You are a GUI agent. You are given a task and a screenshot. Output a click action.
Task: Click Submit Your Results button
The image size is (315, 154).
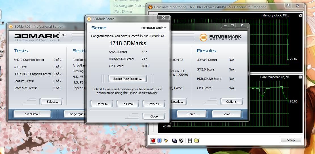point(128,79)
